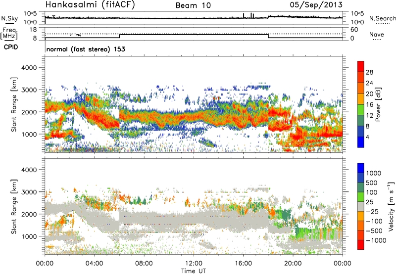Pick the red top segment of power colorbar
Viewport: 396px width, 274px height.
[x=361, y=67]
